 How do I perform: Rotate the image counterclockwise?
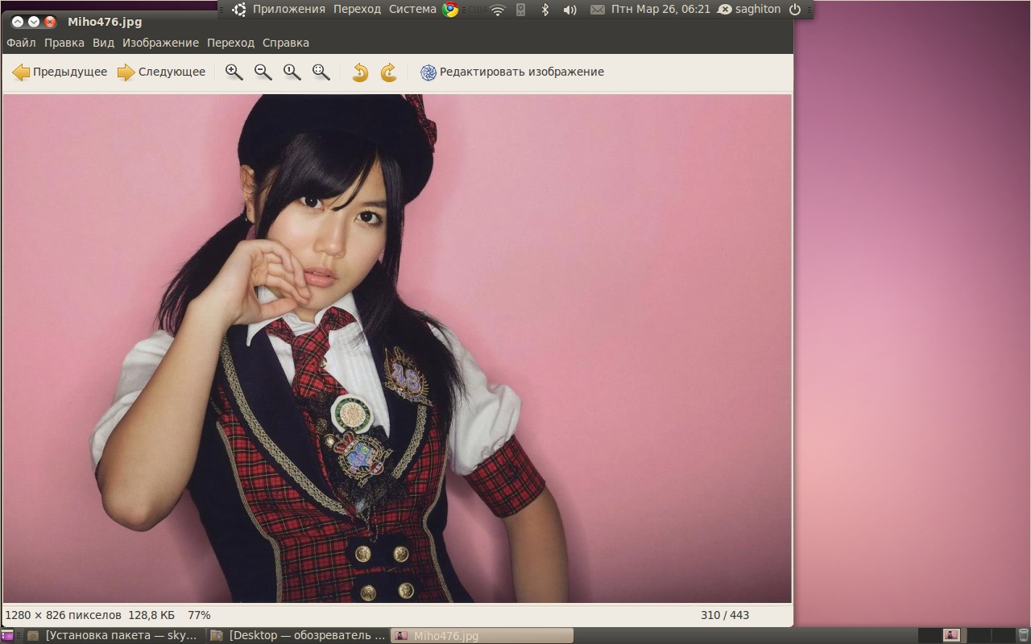click(x=360, y=72)
